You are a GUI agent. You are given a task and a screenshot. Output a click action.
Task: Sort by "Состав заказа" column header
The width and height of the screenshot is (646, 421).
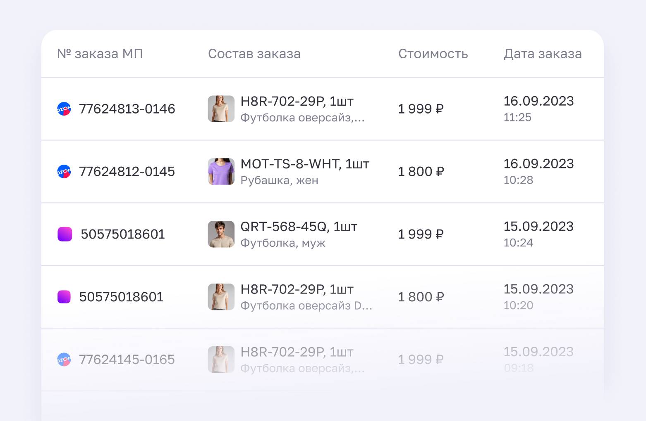coord(254,54)
